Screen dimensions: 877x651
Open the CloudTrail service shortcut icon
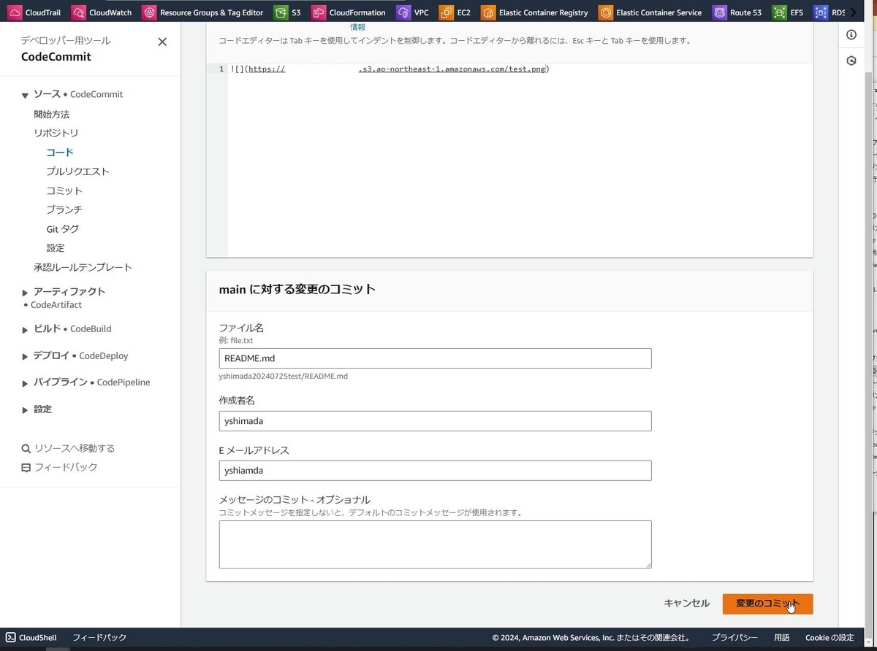tap(15, 12)
